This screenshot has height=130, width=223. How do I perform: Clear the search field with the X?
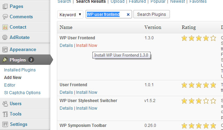[128, 14]
